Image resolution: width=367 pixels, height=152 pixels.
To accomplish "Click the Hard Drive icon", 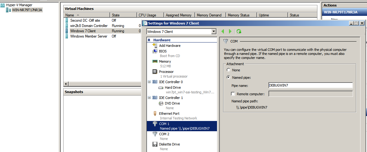I will 161,87.
